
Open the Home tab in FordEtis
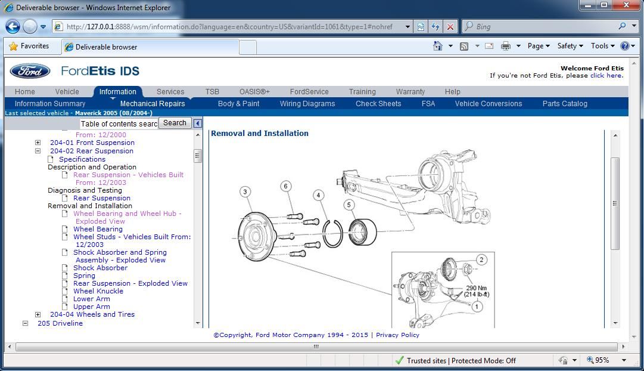(24, 92)
